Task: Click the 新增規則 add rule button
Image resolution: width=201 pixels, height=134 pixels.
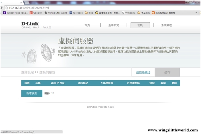Action: [31, 93]
